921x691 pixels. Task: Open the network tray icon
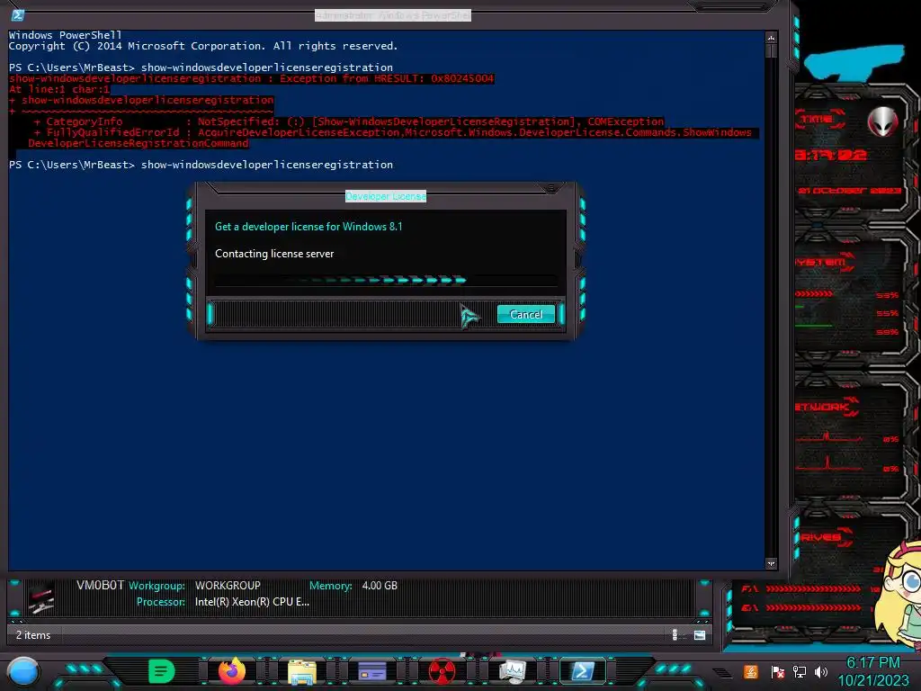pyautogui.click(x=800, y=672)
